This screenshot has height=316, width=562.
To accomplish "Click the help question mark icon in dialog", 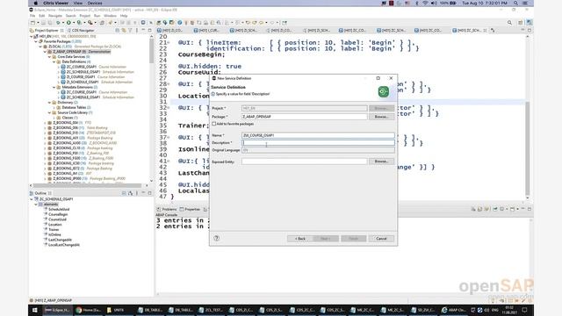I will tap(217, 238).
